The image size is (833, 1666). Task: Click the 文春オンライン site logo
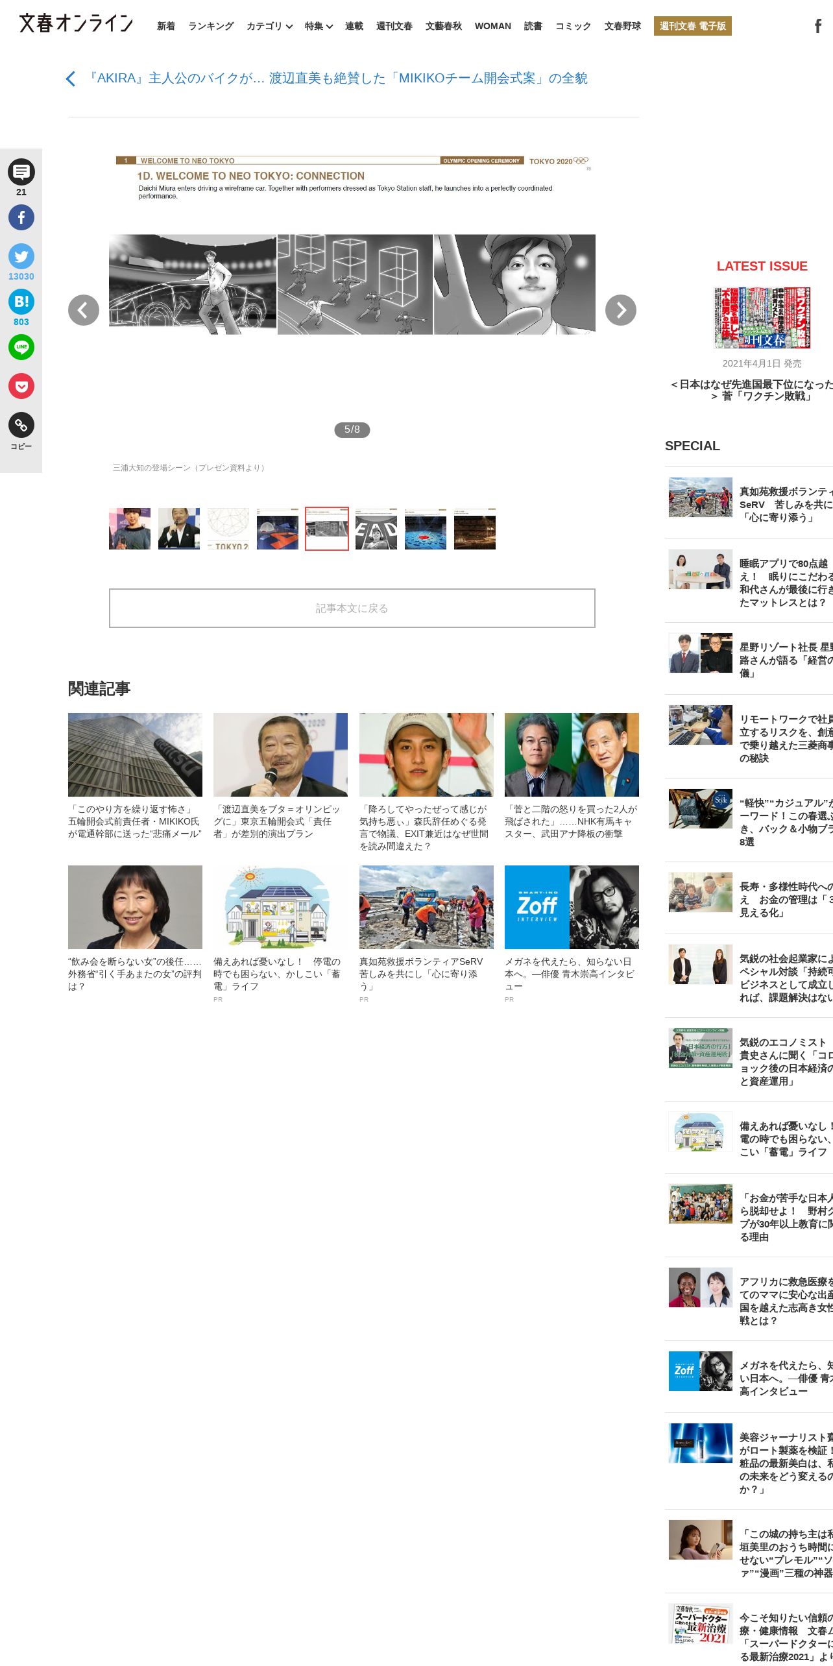coord(76,23)
